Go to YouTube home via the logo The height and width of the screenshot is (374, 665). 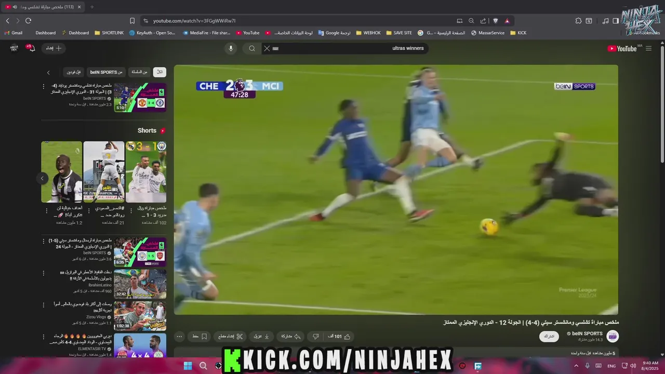pyautogui.click(x=622, y=48)
